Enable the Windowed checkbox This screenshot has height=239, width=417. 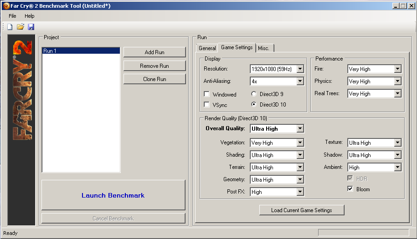tap(206, 94)
